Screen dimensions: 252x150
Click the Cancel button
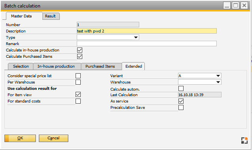[53, 138]
